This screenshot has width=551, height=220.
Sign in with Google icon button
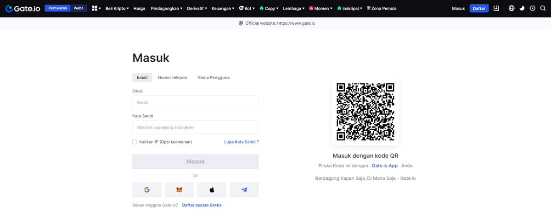pos(146,189)
